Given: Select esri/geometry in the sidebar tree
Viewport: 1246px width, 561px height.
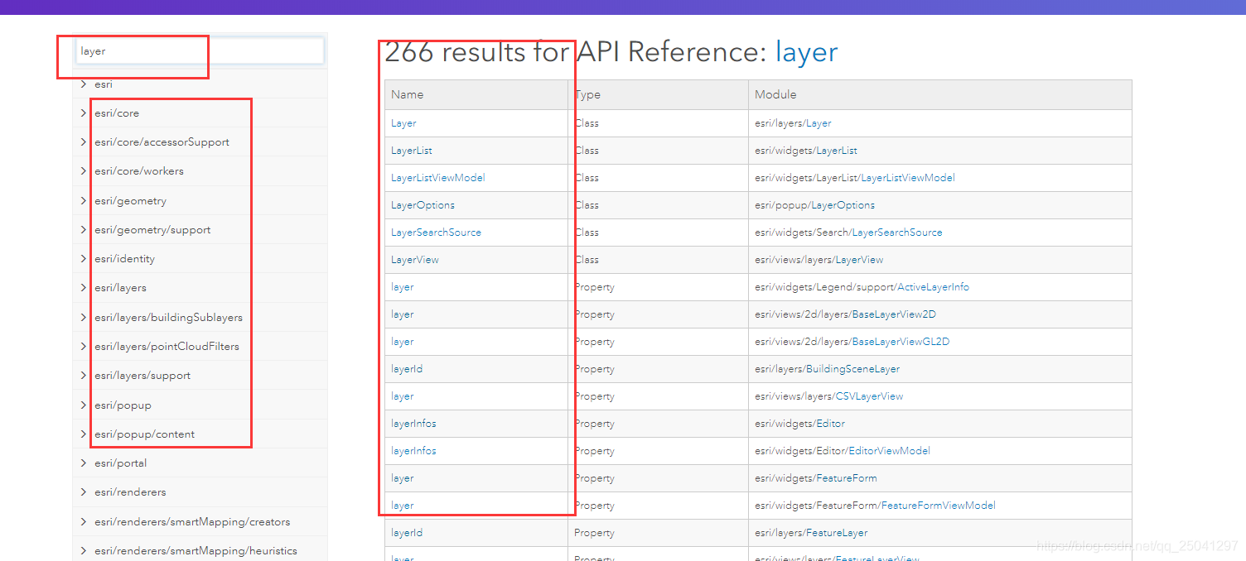Looking at the screenshot, I should (x=130, y=200).
